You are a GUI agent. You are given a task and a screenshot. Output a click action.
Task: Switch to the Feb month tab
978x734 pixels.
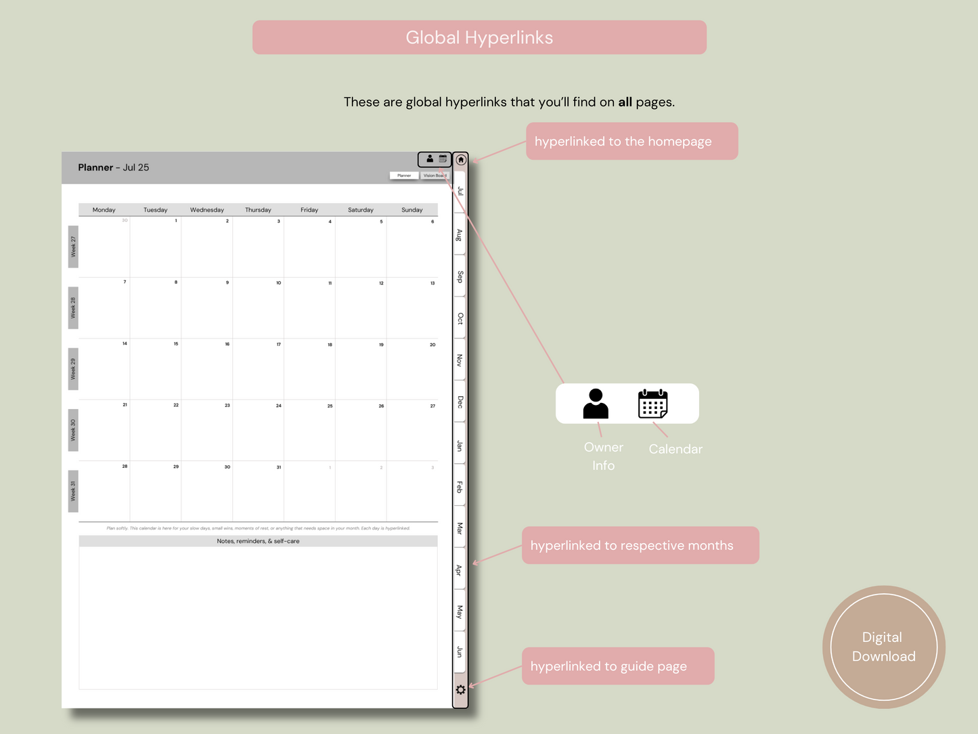pos(460,486)
